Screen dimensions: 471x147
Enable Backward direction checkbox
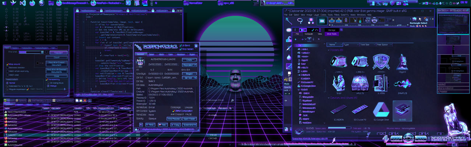pos(7,68)
